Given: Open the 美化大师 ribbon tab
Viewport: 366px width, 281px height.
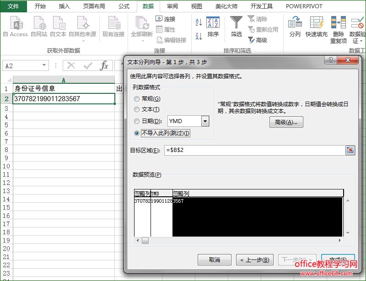Looking at the screenshot, I should [x=227, y=6].
